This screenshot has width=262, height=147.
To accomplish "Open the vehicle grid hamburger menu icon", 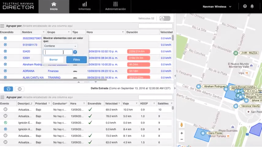I will point(2,26).
